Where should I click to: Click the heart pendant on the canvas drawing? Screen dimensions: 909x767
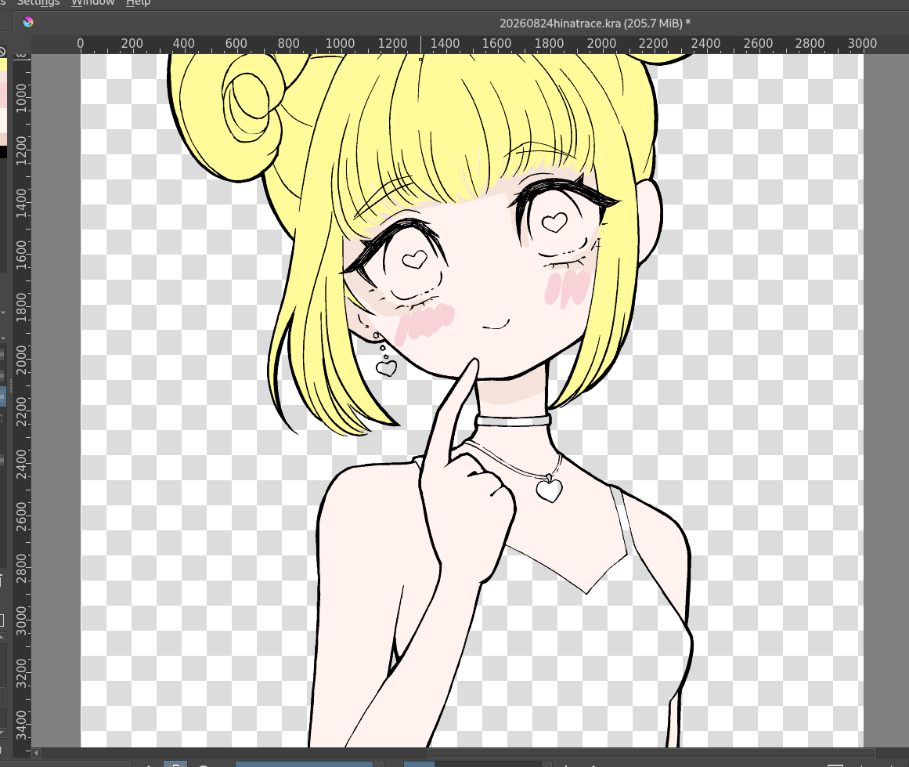click(x=549, y=489)
